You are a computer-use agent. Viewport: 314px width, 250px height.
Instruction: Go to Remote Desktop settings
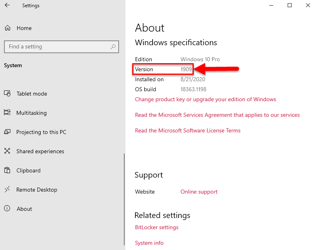tap(37, 190)
